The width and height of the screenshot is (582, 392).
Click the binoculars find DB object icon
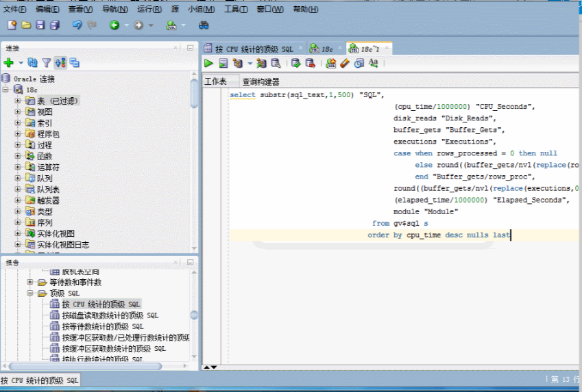204,25
